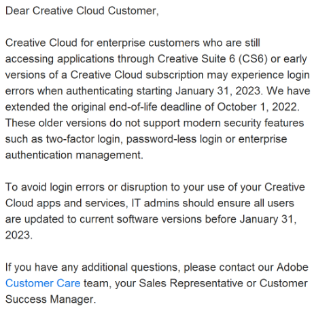This screenshot has width=331, height=317.
Task: Open the Customer Care link
Action: (43, 283)
